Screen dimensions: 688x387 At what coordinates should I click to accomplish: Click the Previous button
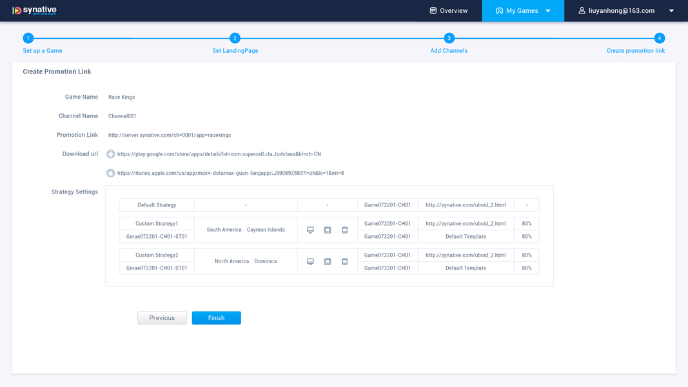coord(162,318)
